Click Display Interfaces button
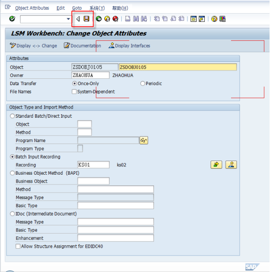 [x=130, y=46]
